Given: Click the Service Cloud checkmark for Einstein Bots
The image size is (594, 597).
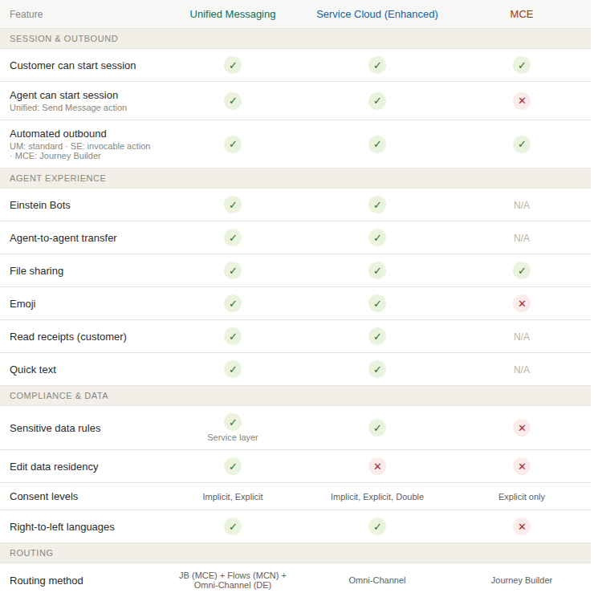Looking at the screenshot, I should (377, 205).
